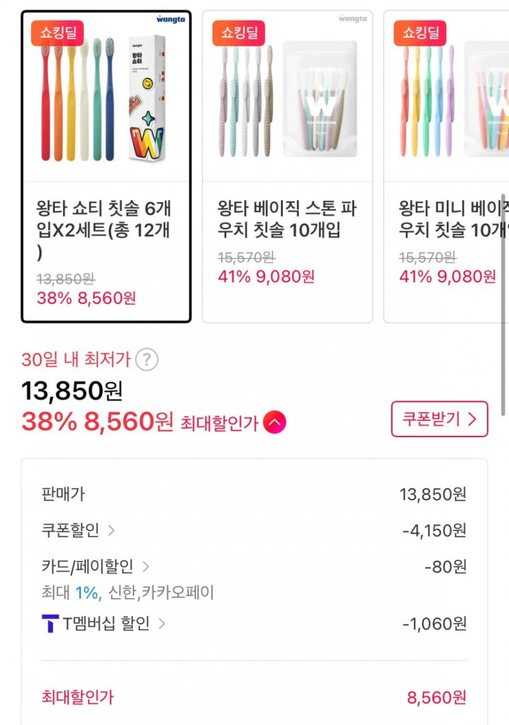Open 왕타 베이직 스톤 파우치 칫솔 title
The image size is (509, 725).
point(287,220)
